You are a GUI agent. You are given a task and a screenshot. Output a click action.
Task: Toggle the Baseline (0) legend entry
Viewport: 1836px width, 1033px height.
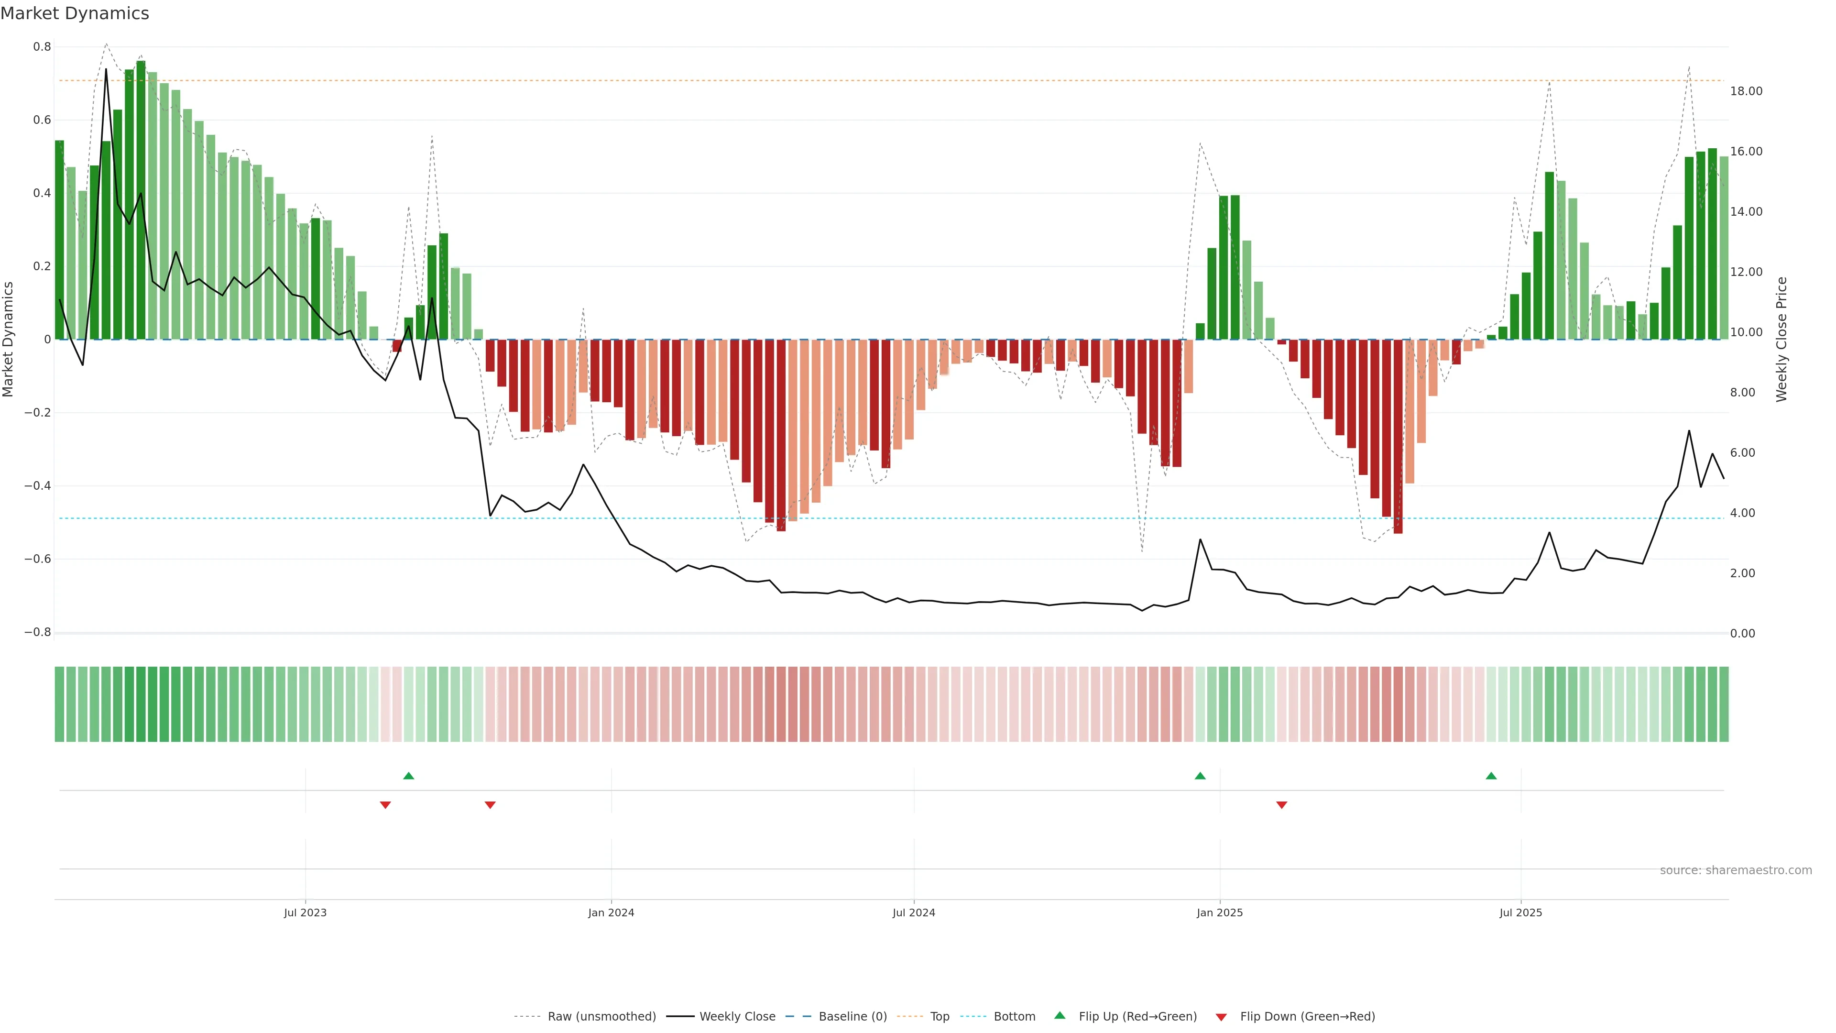[x=852, y=1017]
